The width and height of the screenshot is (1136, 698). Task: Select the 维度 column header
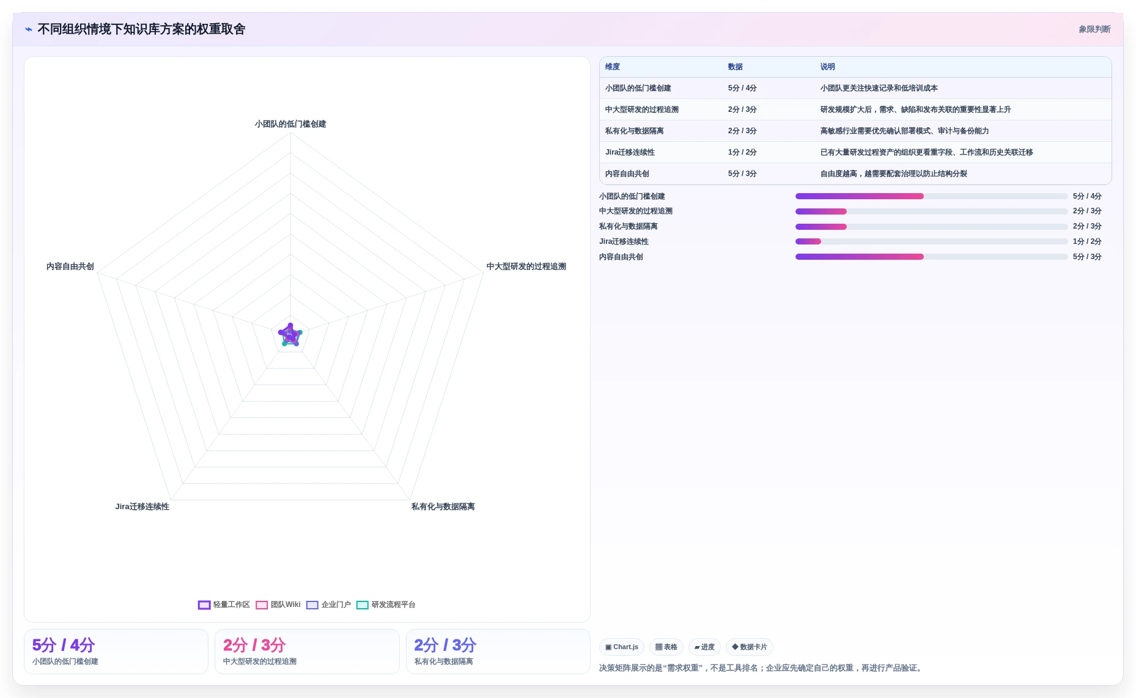[613, 67]
